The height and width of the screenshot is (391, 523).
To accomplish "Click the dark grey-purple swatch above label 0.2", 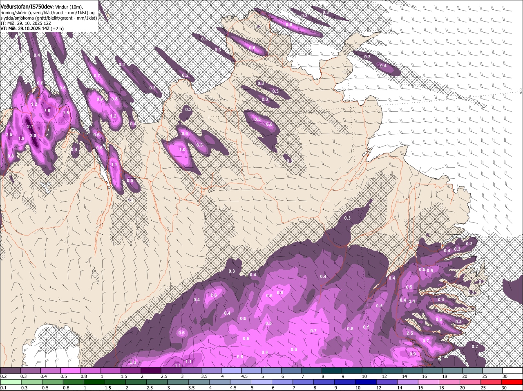I will click(x=10, y=371).
